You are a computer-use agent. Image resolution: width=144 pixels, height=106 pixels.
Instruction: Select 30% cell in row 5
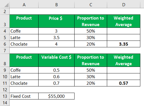(x=91, y=37)
